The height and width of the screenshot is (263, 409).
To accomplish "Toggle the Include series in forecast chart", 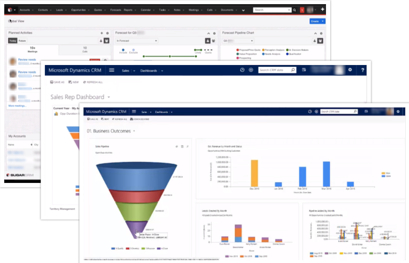I will click(x=123, y=51).
